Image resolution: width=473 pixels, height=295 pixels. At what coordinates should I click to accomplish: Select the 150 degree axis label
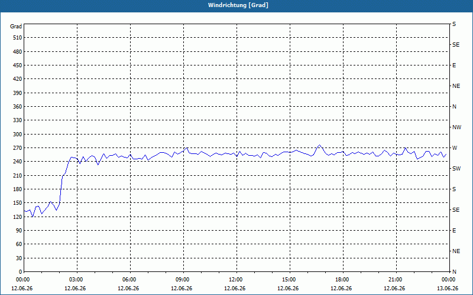(x=18, y=203)
